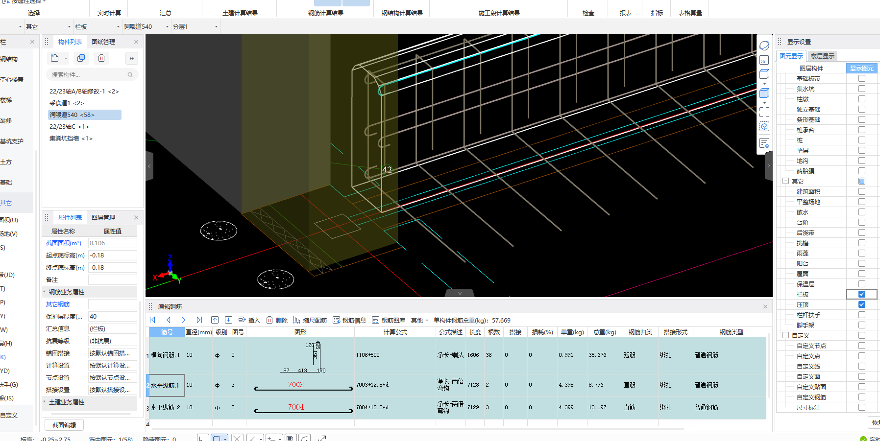880x441 pixels.
Task: Toggle 压顶 display checkbox
Action: 862,304
